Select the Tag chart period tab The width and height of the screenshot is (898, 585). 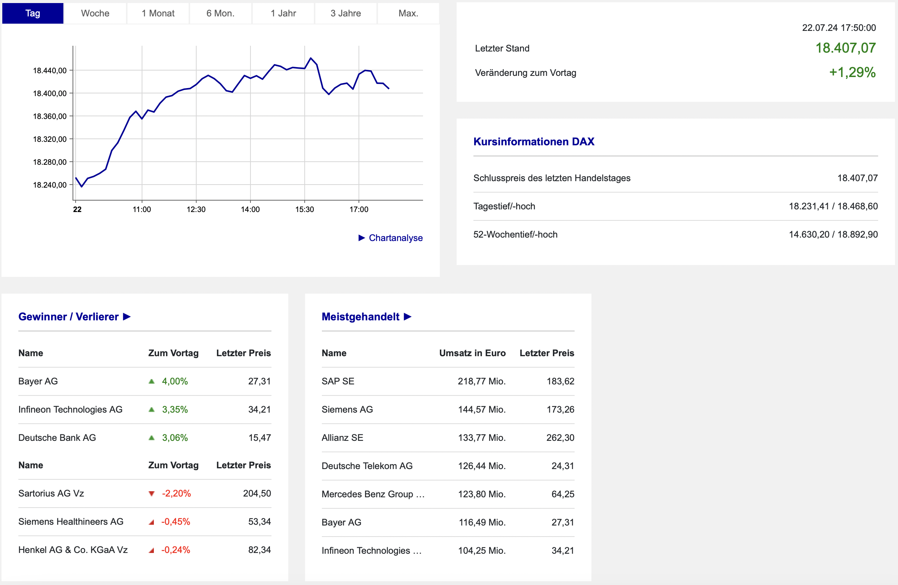pos(33,13)
